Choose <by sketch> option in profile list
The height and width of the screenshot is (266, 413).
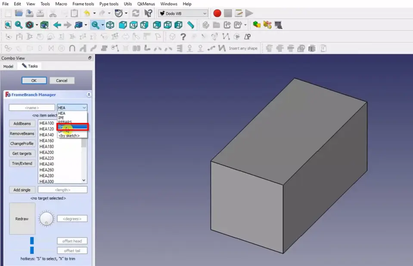[x=69, y=136]
